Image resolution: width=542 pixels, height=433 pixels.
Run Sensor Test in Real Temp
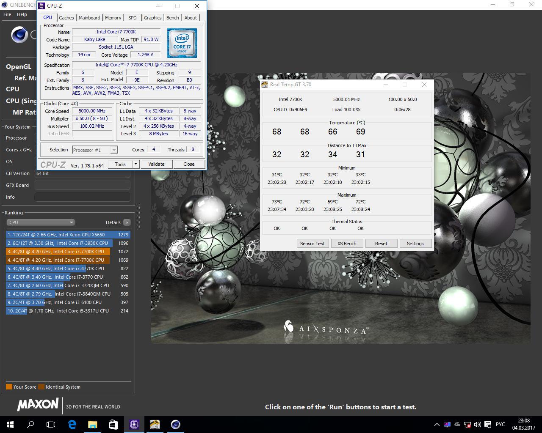pos(312,244)
